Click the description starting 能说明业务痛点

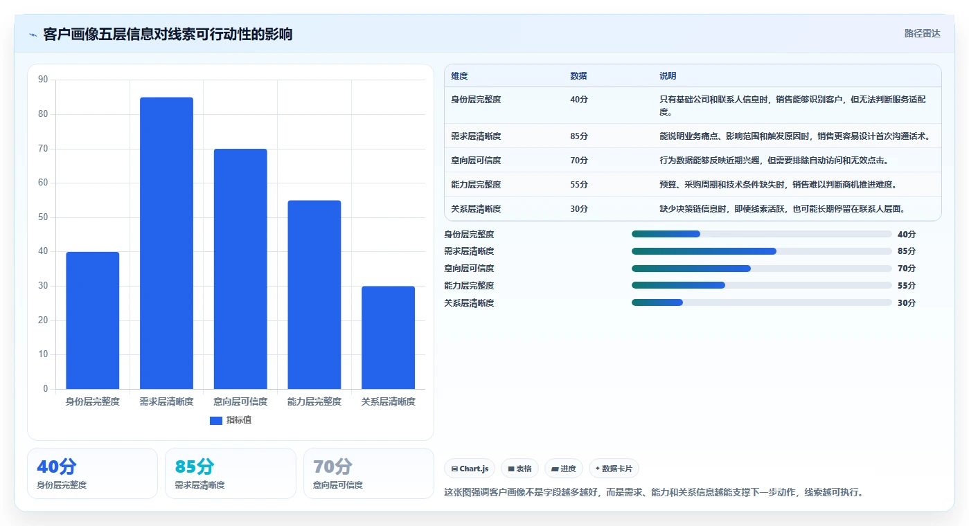tap(795, 136)
